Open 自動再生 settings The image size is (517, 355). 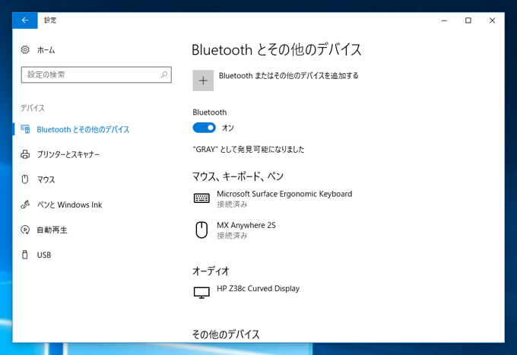click(52, 230)
